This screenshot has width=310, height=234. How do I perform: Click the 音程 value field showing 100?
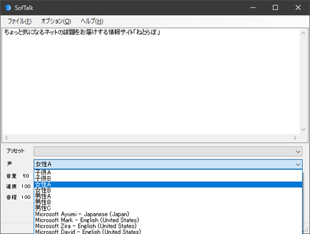coord(26,197)
